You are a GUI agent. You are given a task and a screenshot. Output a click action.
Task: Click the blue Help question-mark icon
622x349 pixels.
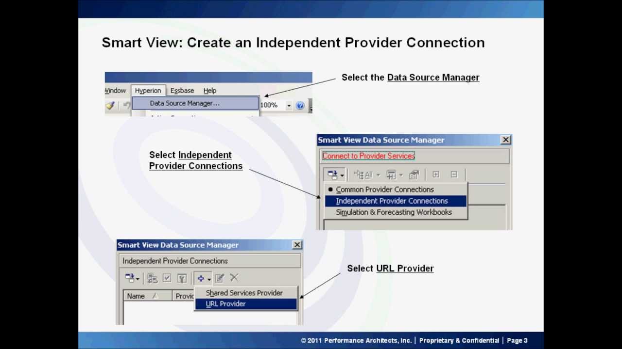click(x=300, y=105)
